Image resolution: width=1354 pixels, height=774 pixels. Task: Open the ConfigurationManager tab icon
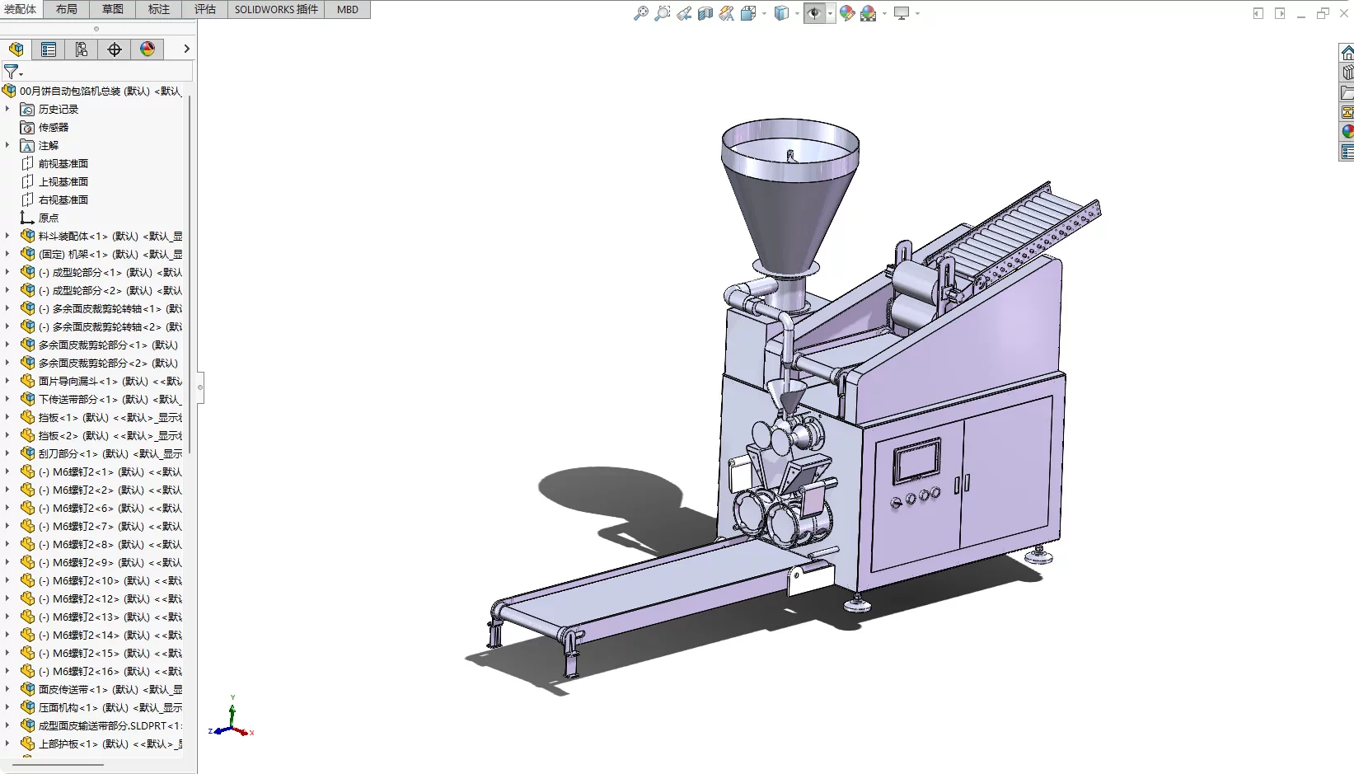point(82,49)
